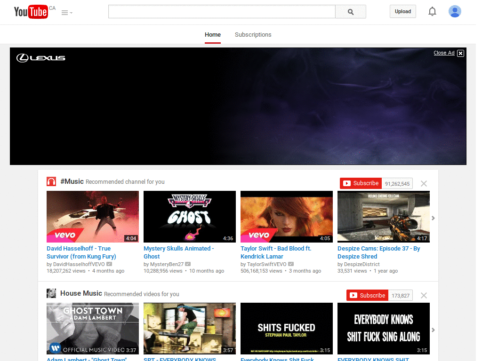Click the Close Ad link
482x361 pixels.
tap(444, 53)
